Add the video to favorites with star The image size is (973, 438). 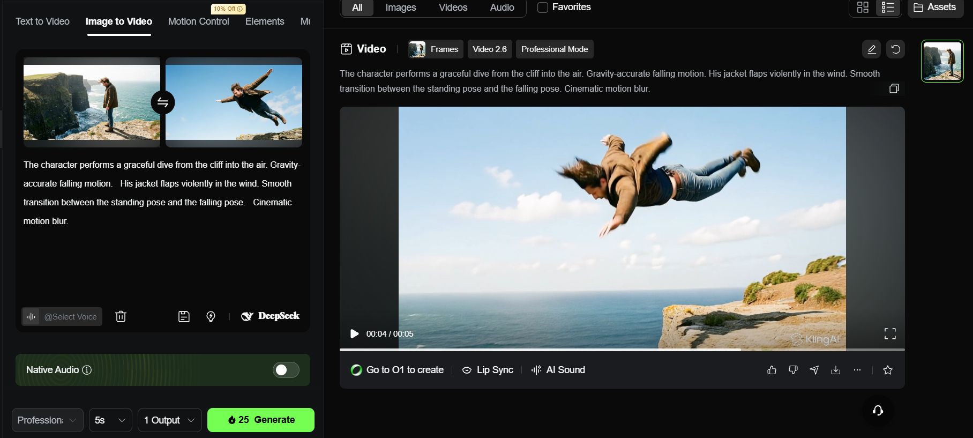pos(888,370)
